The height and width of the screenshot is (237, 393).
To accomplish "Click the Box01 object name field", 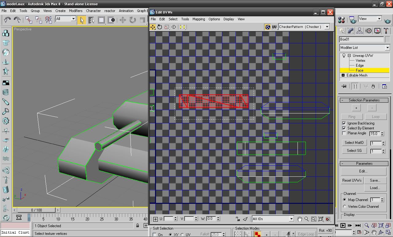I will pos(361,39).
